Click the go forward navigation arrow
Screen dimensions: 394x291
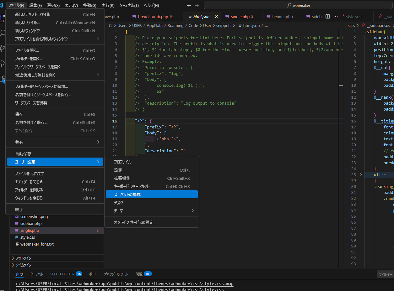point(197,5)
